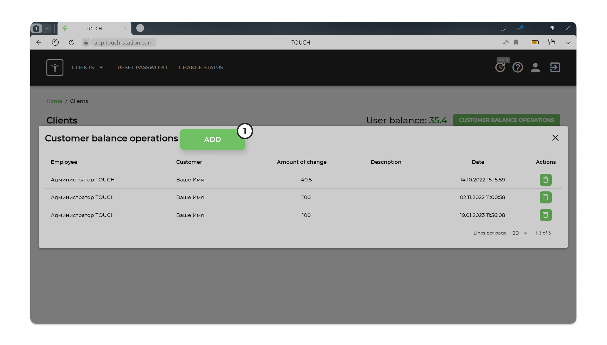Click the accessibility logo icon in header
This screenshot has height=345, width=607.
click(55, 67)
